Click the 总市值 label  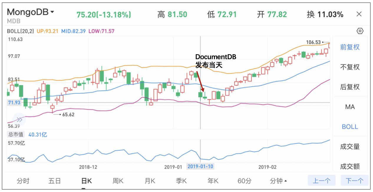coord(16,135)
